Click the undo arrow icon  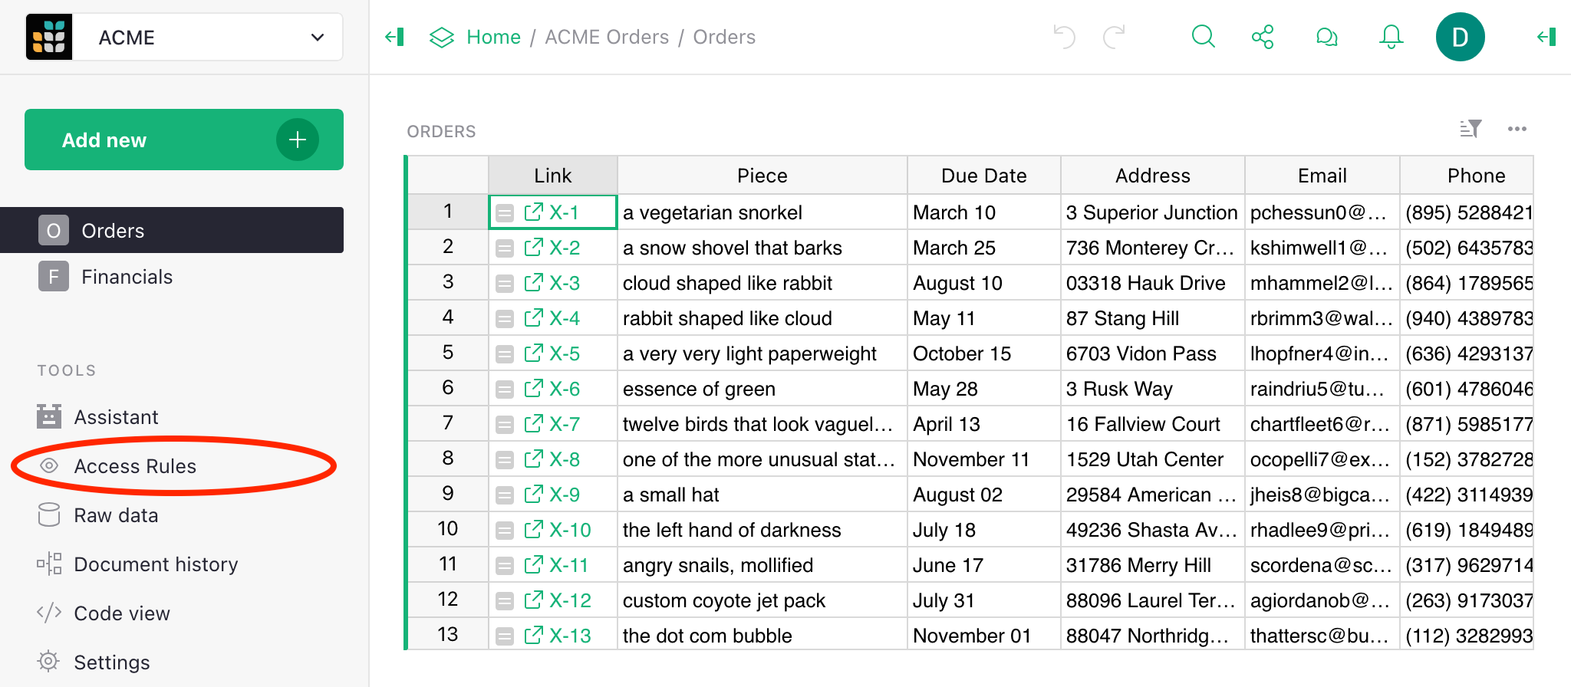pyautogui.click(x=1064, y=37)
